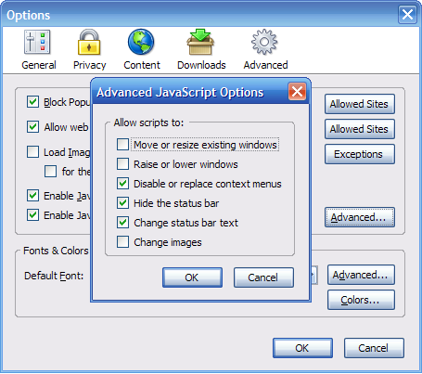Uncheck Disable or replace context menus
This screenshot has height=374, width=422.
coord(122,184)
